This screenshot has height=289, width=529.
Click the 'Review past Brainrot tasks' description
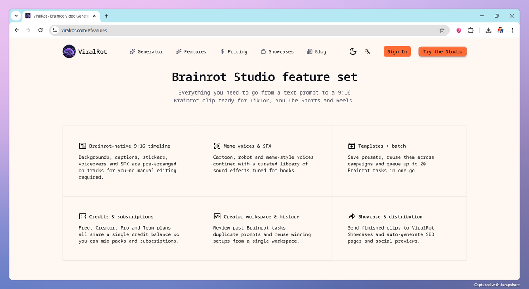coord(262,234)
